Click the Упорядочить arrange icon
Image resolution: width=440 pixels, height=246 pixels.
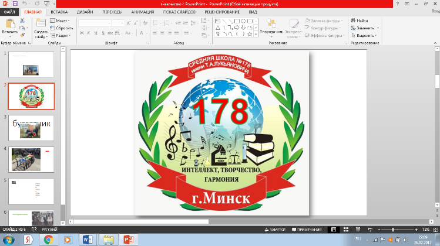coord(271,23)
